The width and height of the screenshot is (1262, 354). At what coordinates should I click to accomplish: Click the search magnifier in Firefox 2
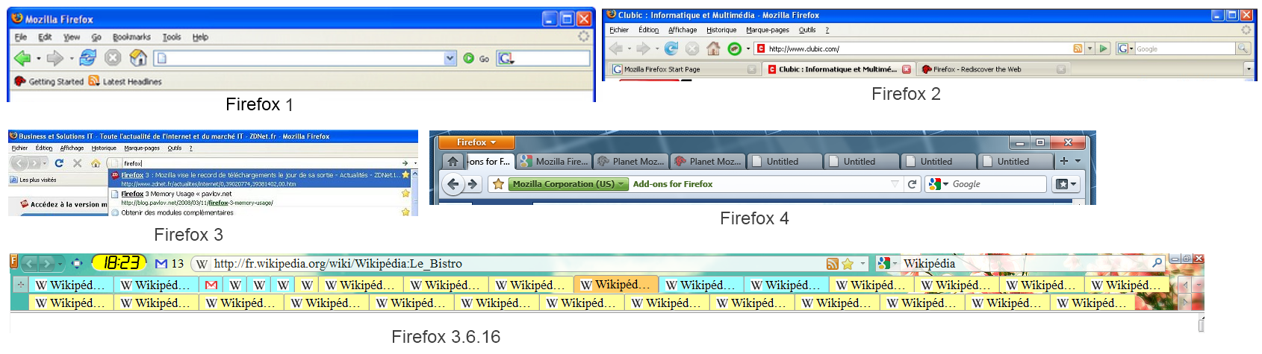point(1243,48)
